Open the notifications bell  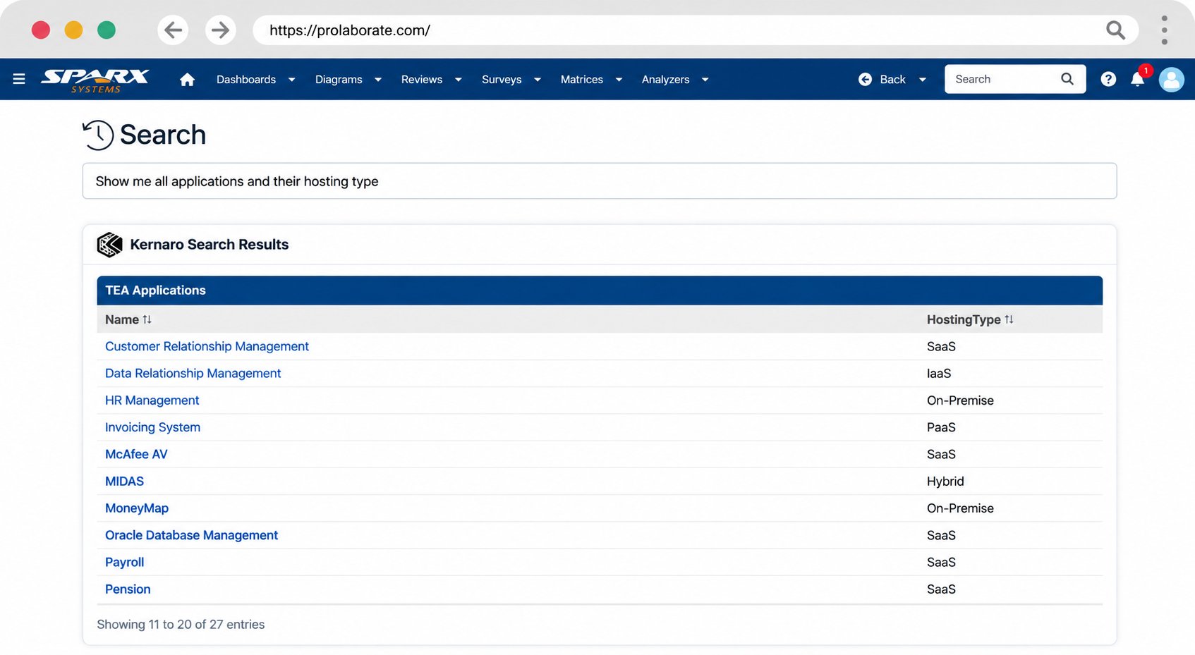[x=1137, y=79]
